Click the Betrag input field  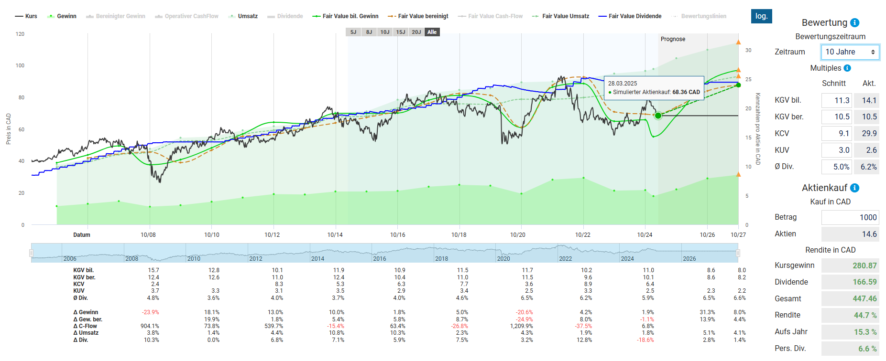[x=850, y=217]
